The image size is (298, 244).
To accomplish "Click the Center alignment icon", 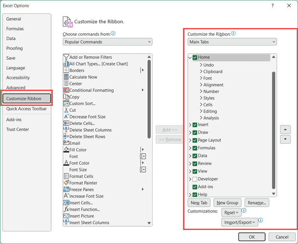I will point(66,83).
